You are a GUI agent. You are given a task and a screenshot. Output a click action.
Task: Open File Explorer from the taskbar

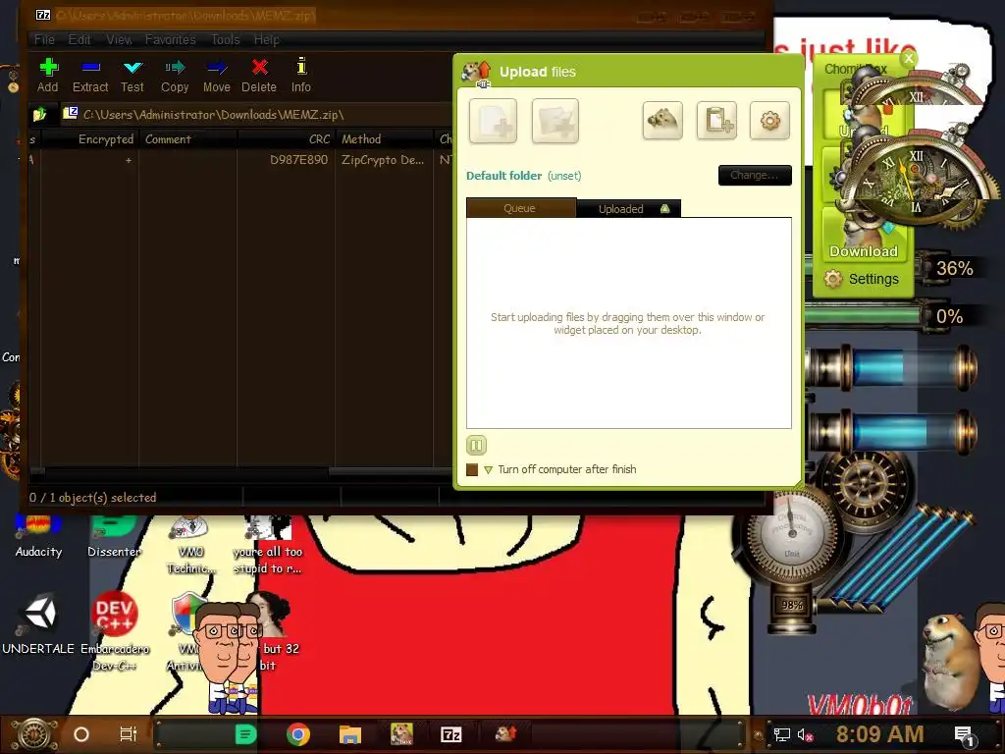click(350, 734)
